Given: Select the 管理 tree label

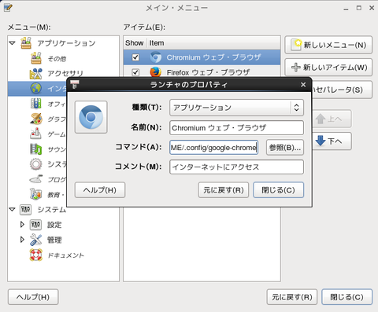Looking at the screenshot, I should coord(54,240).
